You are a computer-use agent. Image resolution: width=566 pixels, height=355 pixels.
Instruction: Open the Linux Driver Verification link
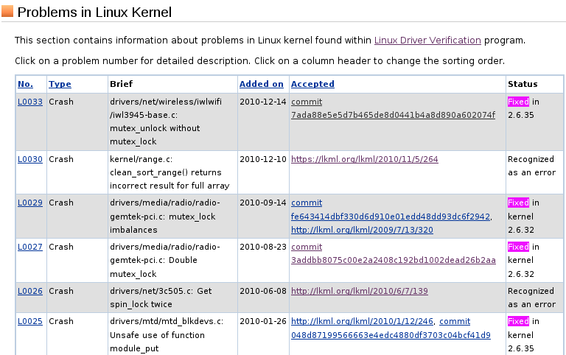coord(427,40)
